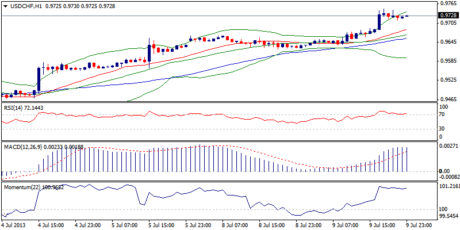The width and height of the screenshot is (460, 230).
Task: Click the 0.9465 price axis label
Action: pos(446,99)
